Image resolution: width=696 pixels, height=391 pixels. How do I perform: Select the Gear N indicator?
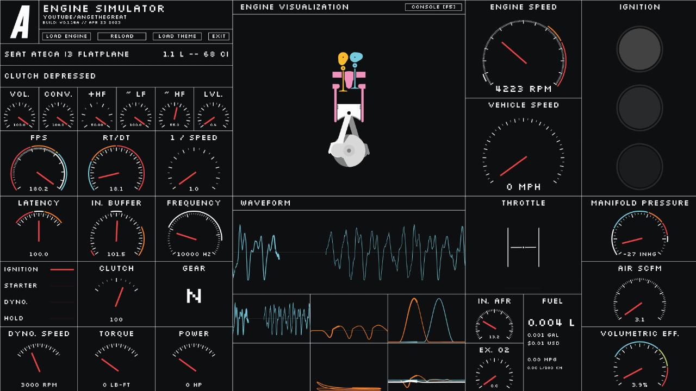point(194,296)
